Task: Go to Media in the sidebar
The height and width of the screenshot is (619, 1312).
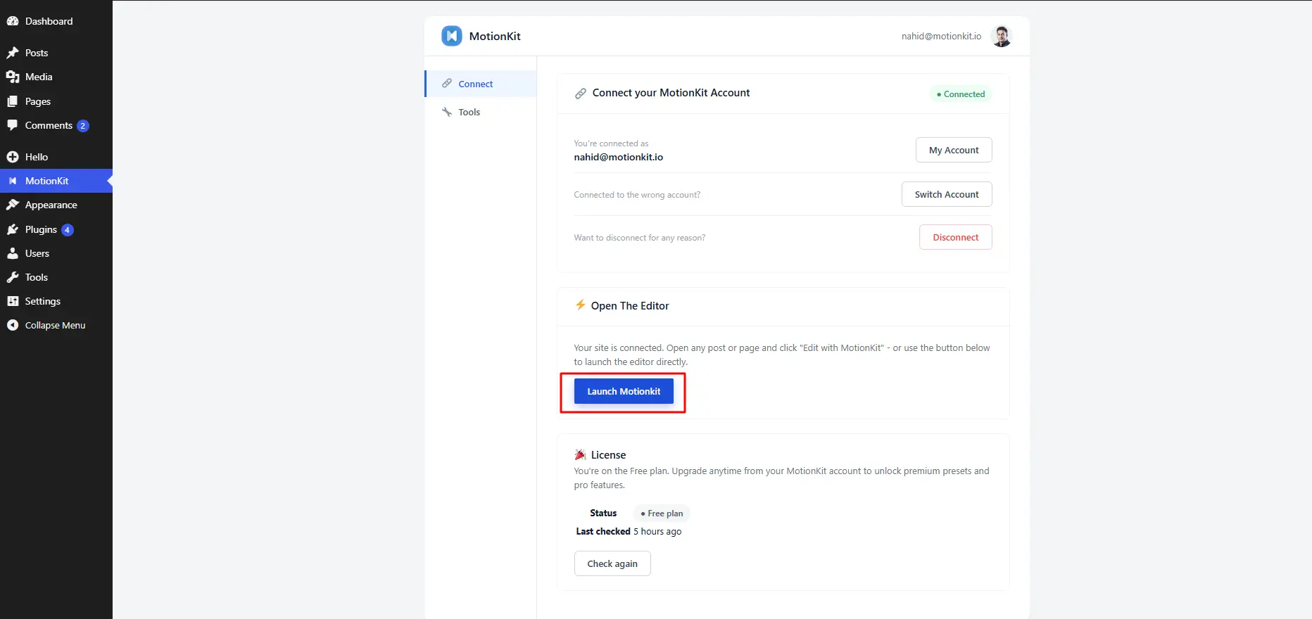Action: coord(56,77)
